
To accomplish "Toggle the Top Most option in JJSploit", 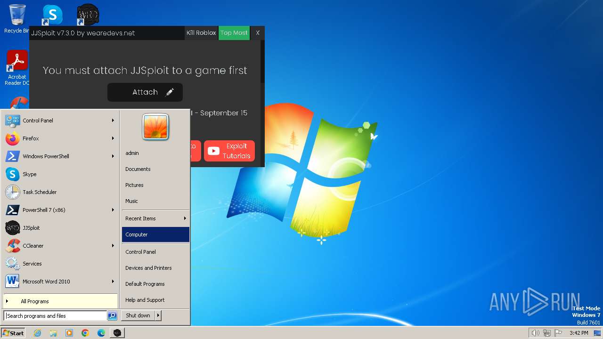I will (234, 33).
